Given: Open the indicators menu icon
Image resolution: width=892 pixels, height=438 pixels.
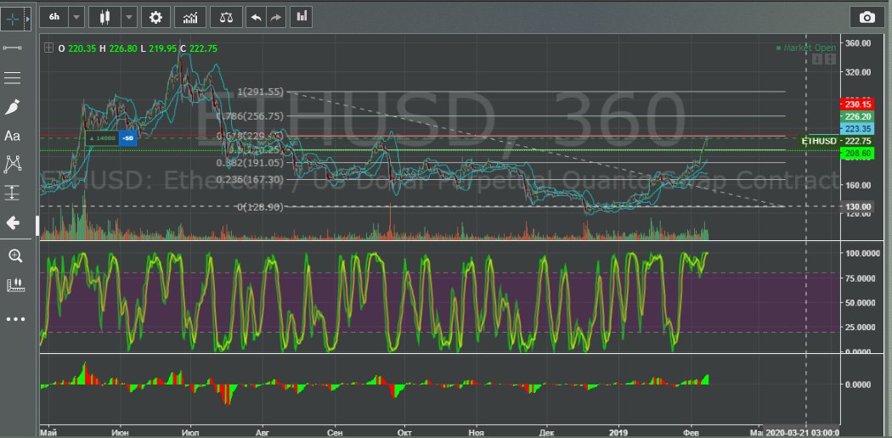Looking at the screenshot, I should (190, 17).
